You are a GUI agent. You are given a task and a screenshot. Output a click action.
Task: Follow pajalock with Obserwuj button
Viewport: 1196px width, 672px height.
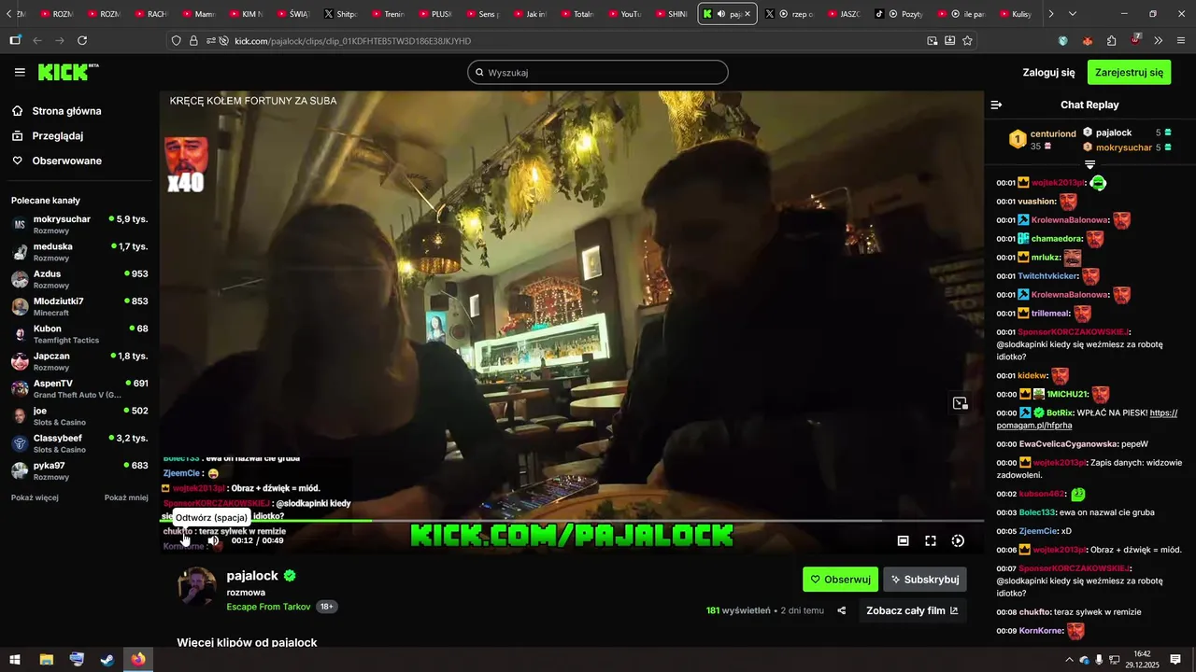[x=840, y=580]
